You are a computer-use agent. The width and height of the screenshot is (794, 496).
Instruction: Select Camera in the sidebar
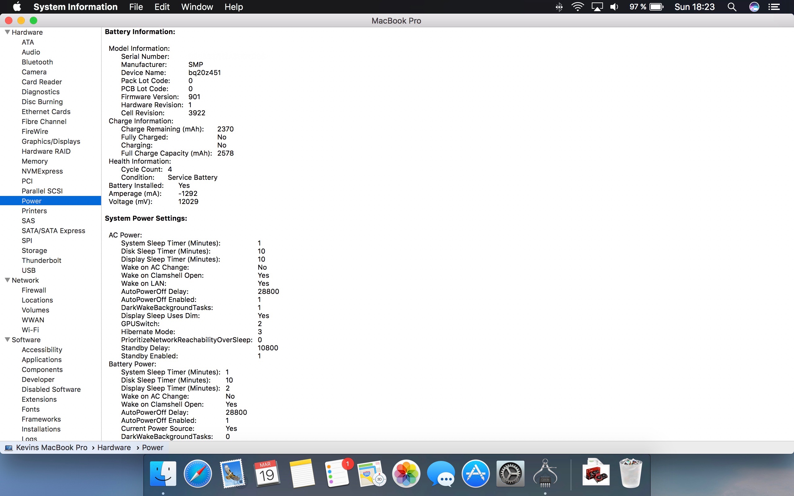tap(34, 72)
